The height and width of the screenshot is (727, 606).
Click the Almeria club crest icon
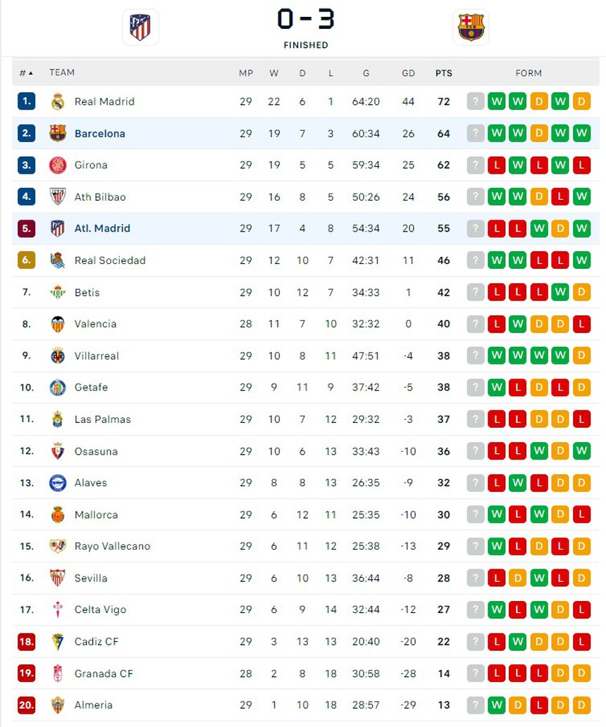(58, 705)
